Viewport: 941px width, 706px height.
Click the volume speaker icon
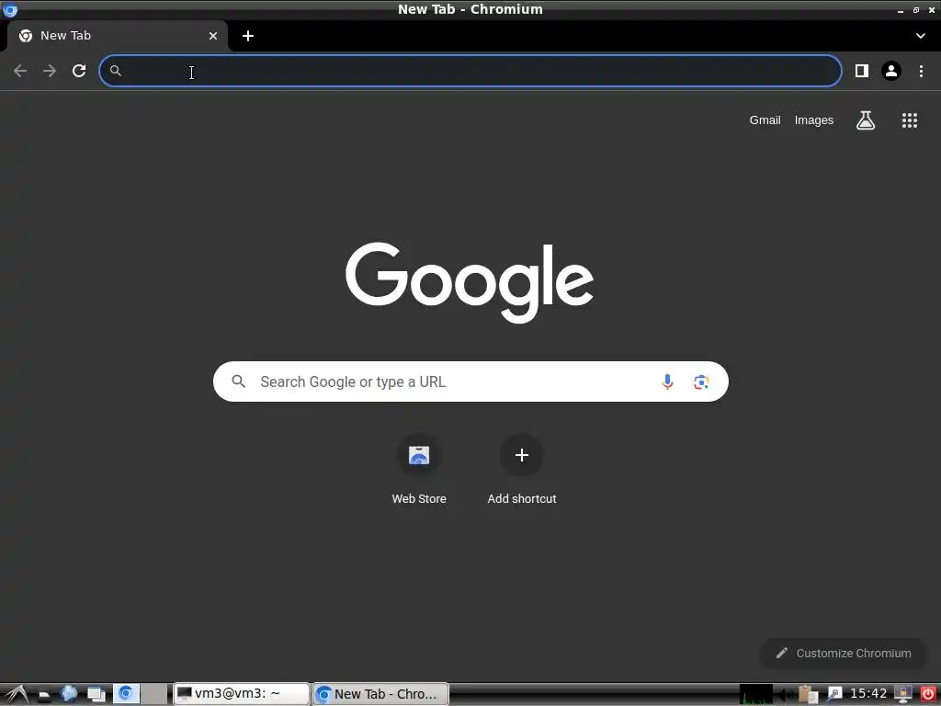(785, 695)
